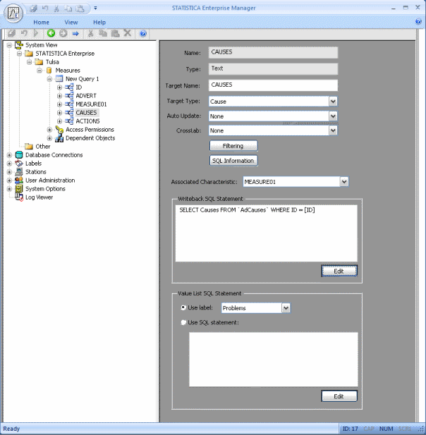Select the Database Connections cylinder icon
The height and width of the screenshot is (435, 426).
[19, 155]
